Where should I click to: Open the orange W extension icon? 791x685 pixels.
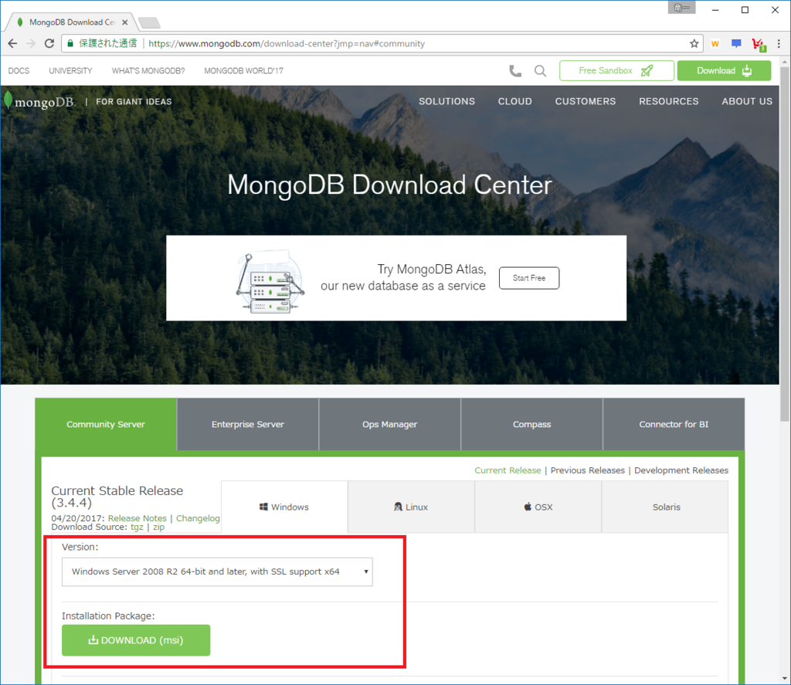(x=715, y=43)
